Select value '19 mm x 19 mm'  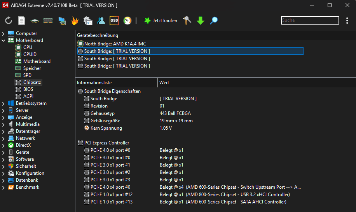176,121
